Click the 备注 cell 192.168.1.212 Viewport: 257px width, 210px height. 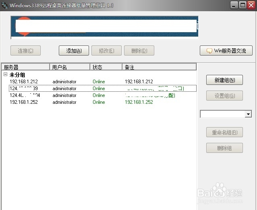(x=139, y=82)
